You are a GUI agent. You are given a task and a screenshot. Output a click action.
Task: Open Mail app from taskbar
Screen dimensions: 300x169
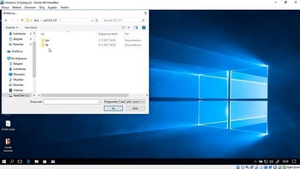click(53, 161)
